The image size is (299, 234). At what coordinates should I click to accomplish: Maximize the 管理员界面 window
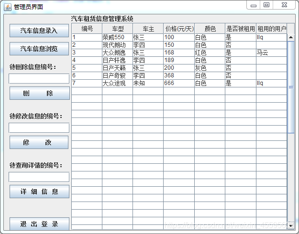click(266, 5)
